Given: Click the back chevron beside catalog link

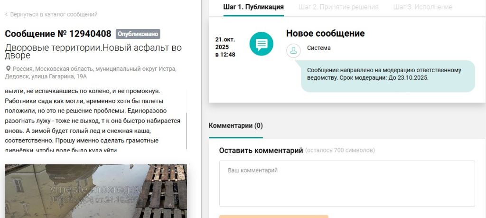Looking at the screenshot, I should [x=7, y=14].
